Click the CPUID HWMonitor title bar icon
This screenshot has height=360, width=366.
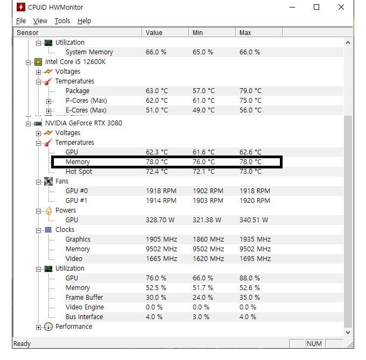point(21,7)
